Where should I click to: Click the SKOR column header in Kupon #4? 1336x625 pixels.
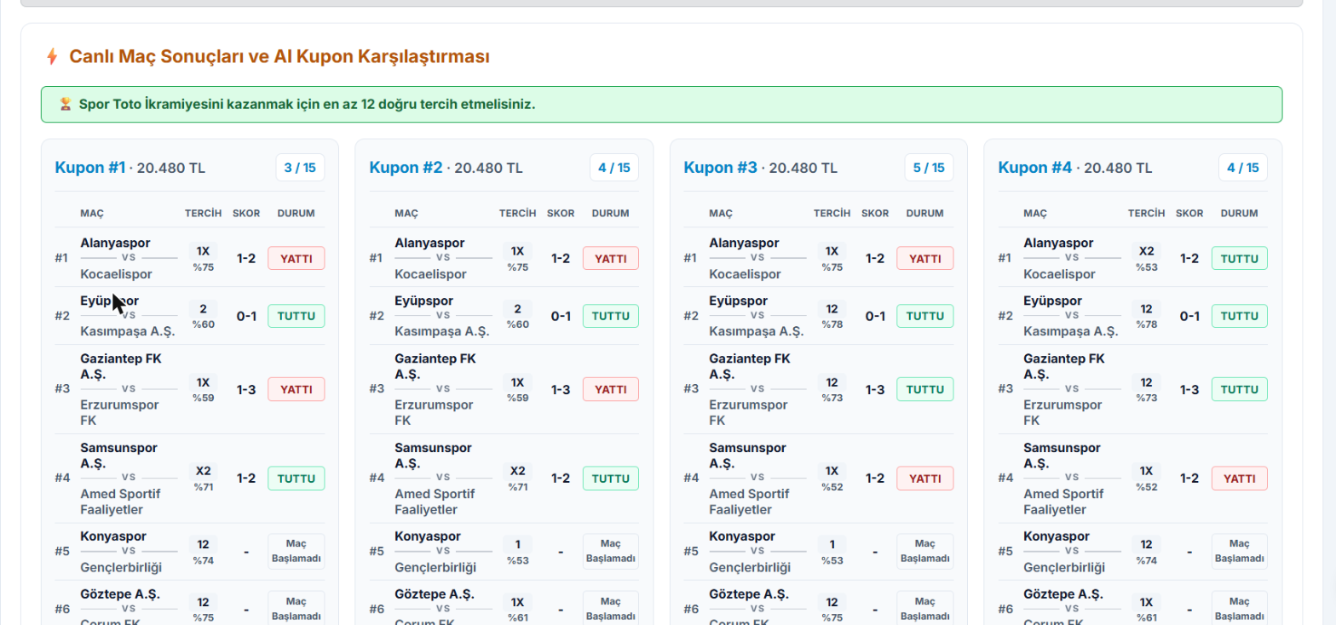pyautogui.click(x=1189, y=213)
